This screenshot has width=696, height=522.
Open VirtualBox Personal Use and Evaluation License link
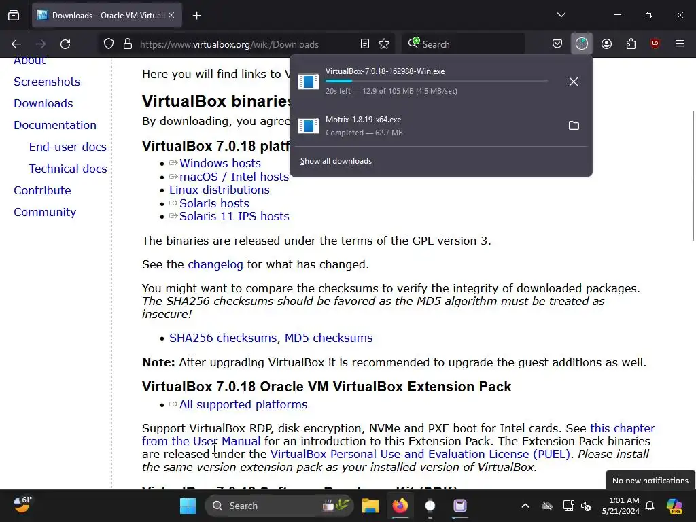(x=420, y=455)
